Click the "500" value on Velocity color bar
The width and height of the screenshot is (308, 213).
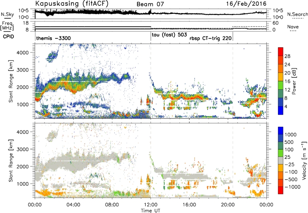(x=289, y=142)
